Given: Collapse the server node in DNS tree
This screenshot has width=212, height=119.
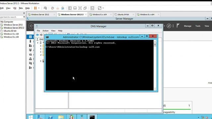Looking at the screenshot, I should (38, 43).
